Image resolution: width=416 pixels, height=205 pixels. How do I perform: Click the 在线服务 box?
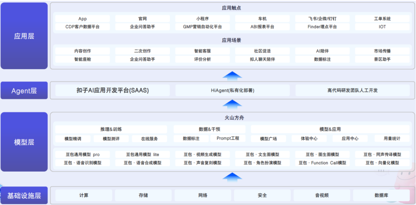[149, 138]
